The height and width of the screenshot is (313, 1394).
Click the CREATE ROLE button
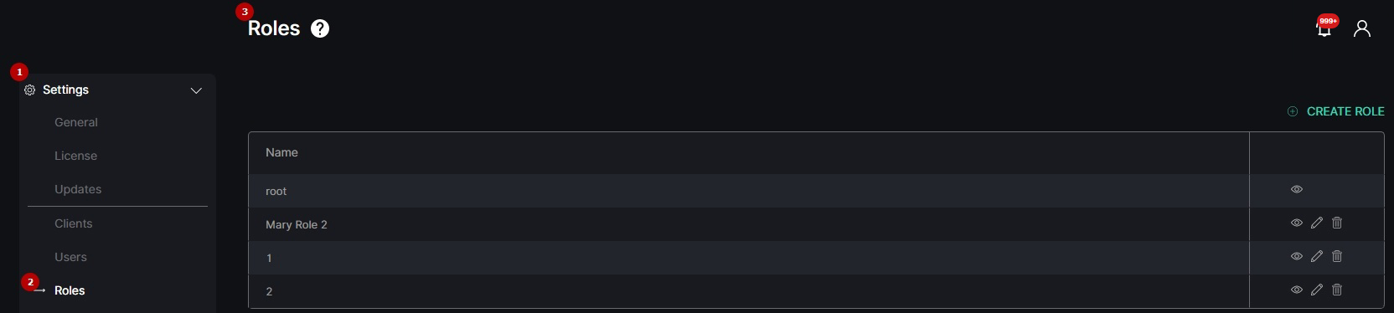point(1335,111)
